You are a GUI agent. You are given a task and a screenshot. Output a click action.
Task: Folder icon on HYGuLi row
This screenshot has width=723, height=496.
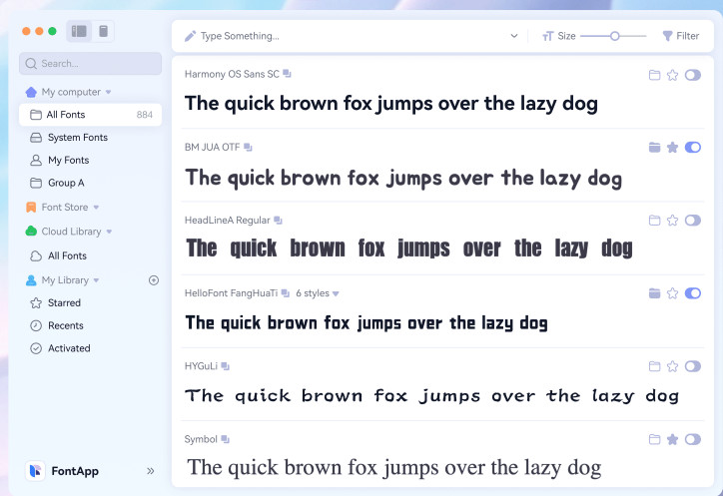point(654,366)
